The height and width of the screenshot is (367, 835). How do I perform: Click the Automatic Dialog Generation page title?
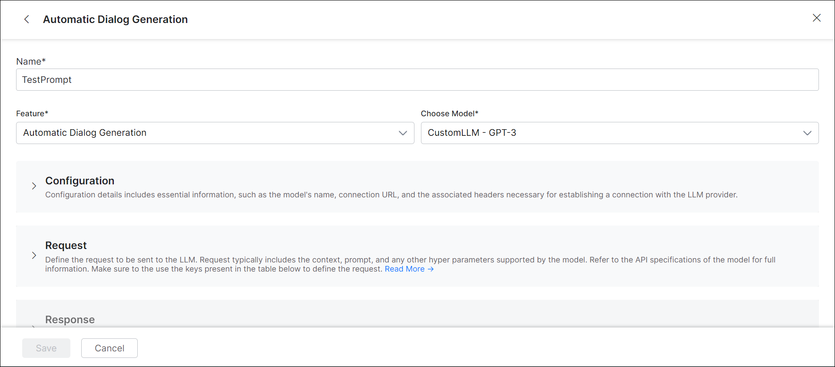[115, 20]
